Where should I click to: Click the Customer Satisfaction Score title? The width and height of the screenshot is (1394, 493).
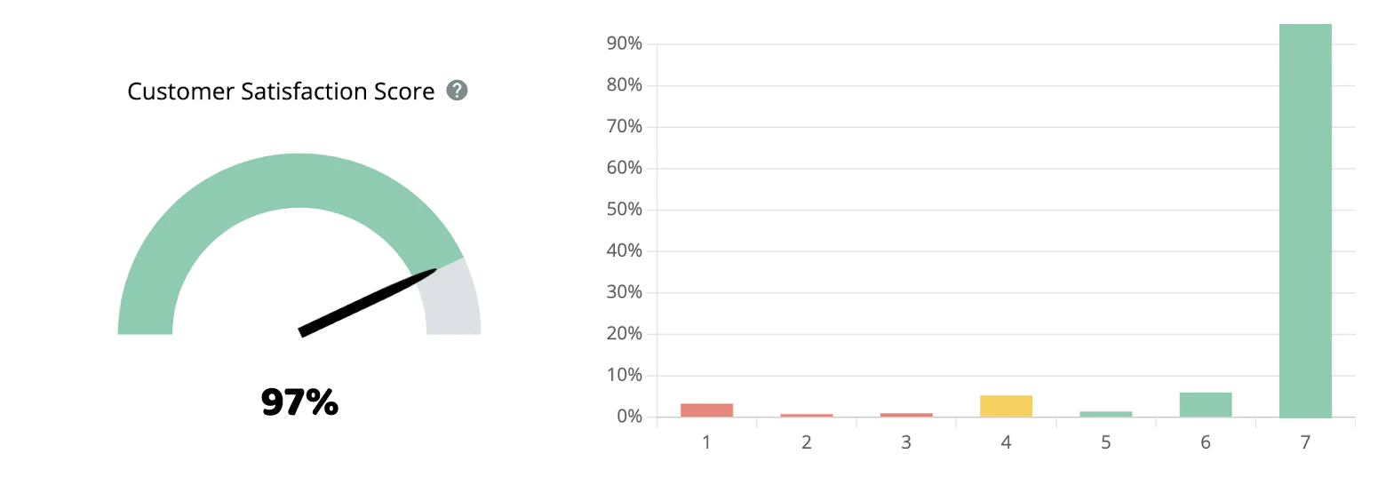click(281, 91)
